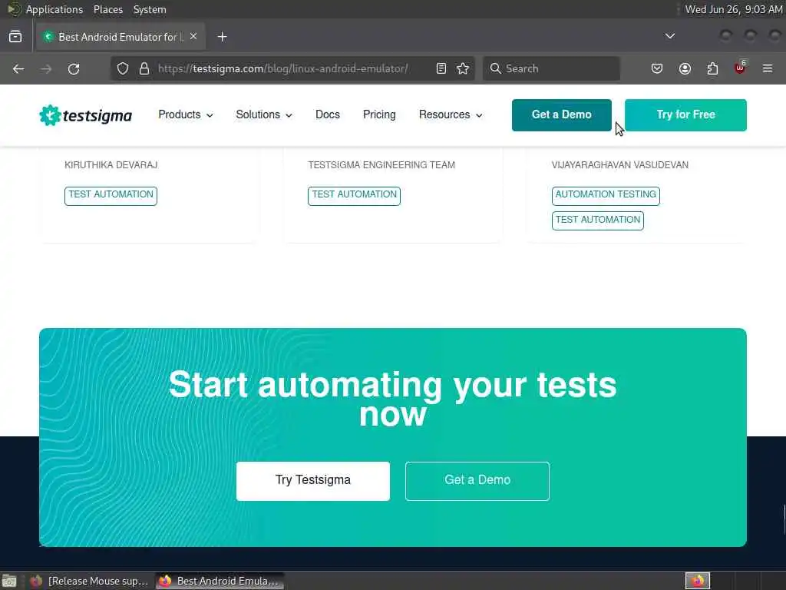Click the magnifier icon in Search box

click(495, 68)
